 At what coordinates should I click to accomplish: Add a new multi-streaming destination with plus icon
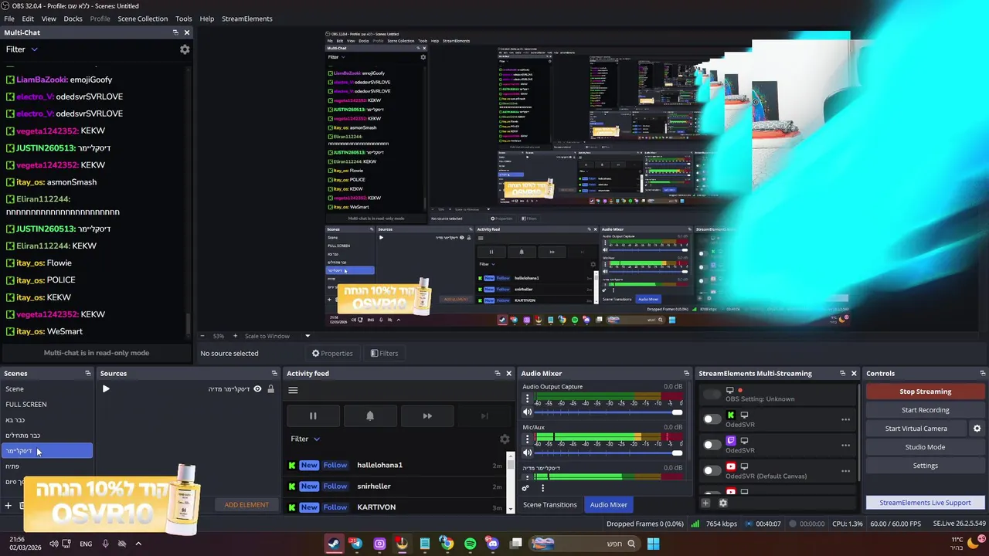(705, 503)
